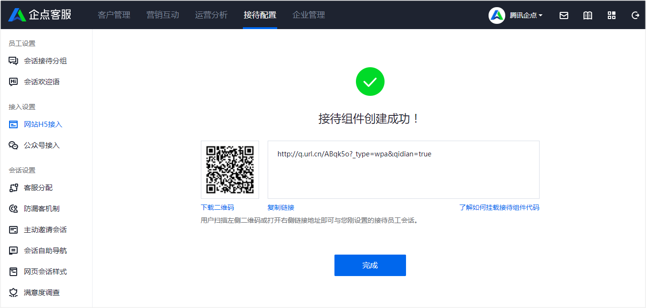Click the 会话自助导航 icon
The height and width of the screenshot is (308, 646).
pos(13,251)
